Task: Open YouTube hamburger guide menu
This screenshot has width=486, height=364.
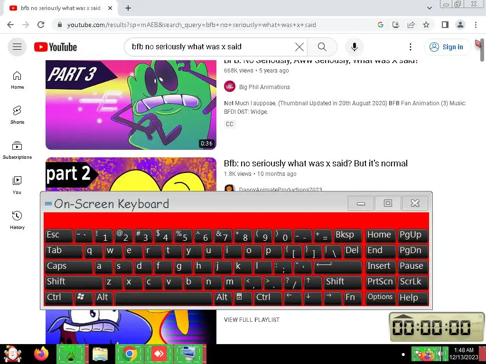Action: [17, 47]
